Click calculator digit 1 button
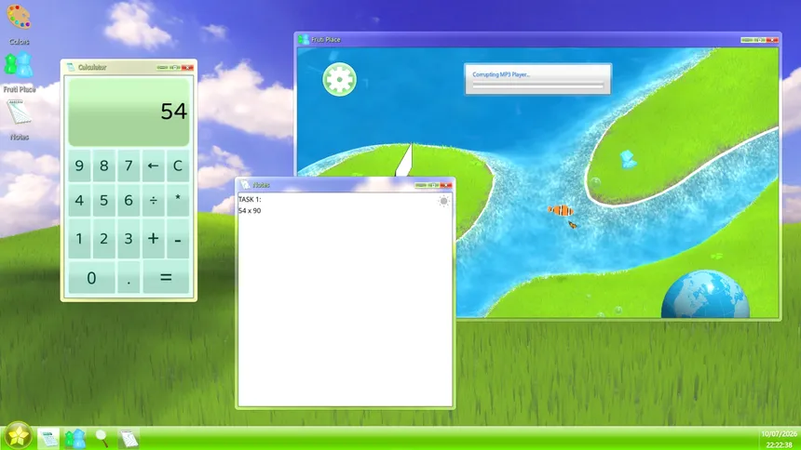 pos(79,238)
